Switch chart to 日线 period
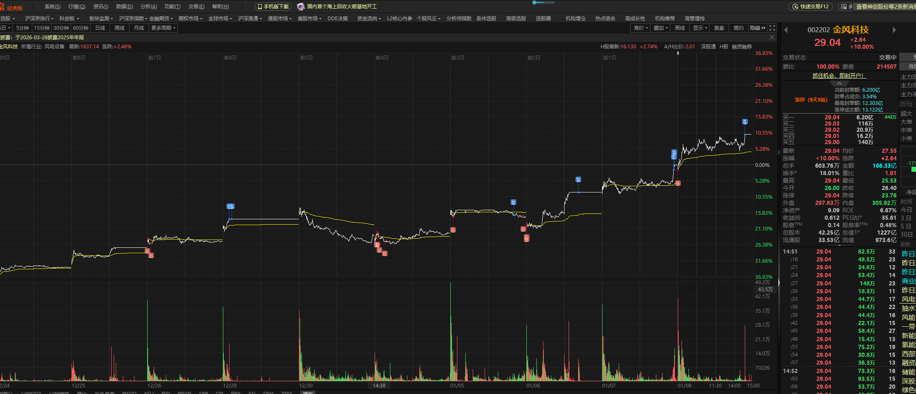Image resolution: width=916 pixels, height=394 pixels. [100, 28]
